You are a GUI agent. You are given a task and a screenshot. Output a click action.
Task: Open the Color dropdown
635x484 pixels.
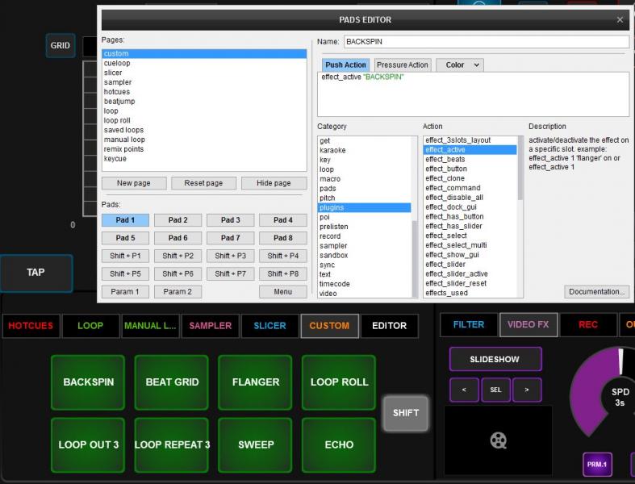(x=460, y=65)
